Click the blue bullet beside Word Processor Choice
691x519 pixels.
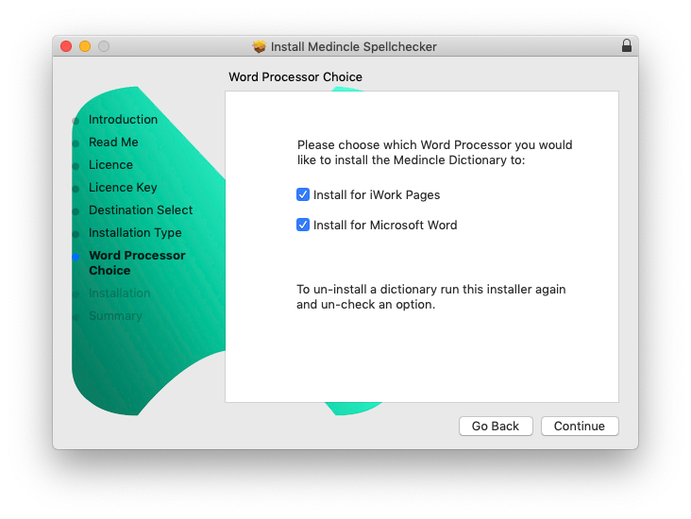point(76,257)
